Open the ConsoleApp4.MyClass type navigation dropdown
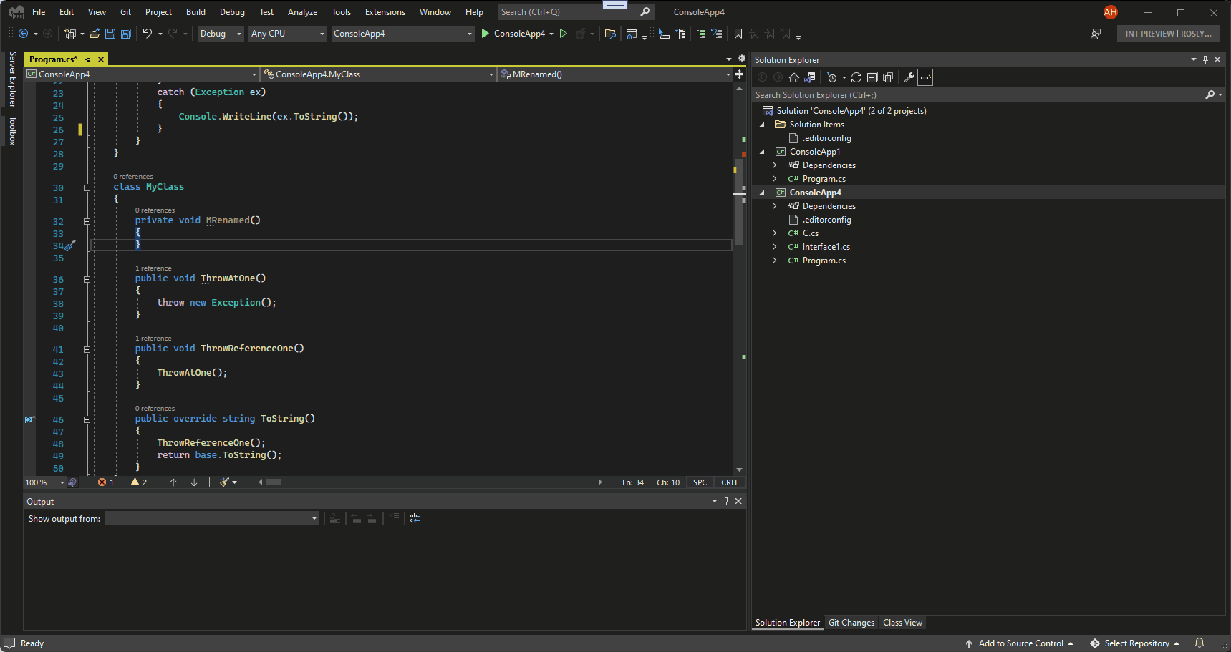Screen dimensions: 1231x652 point(378,74)
